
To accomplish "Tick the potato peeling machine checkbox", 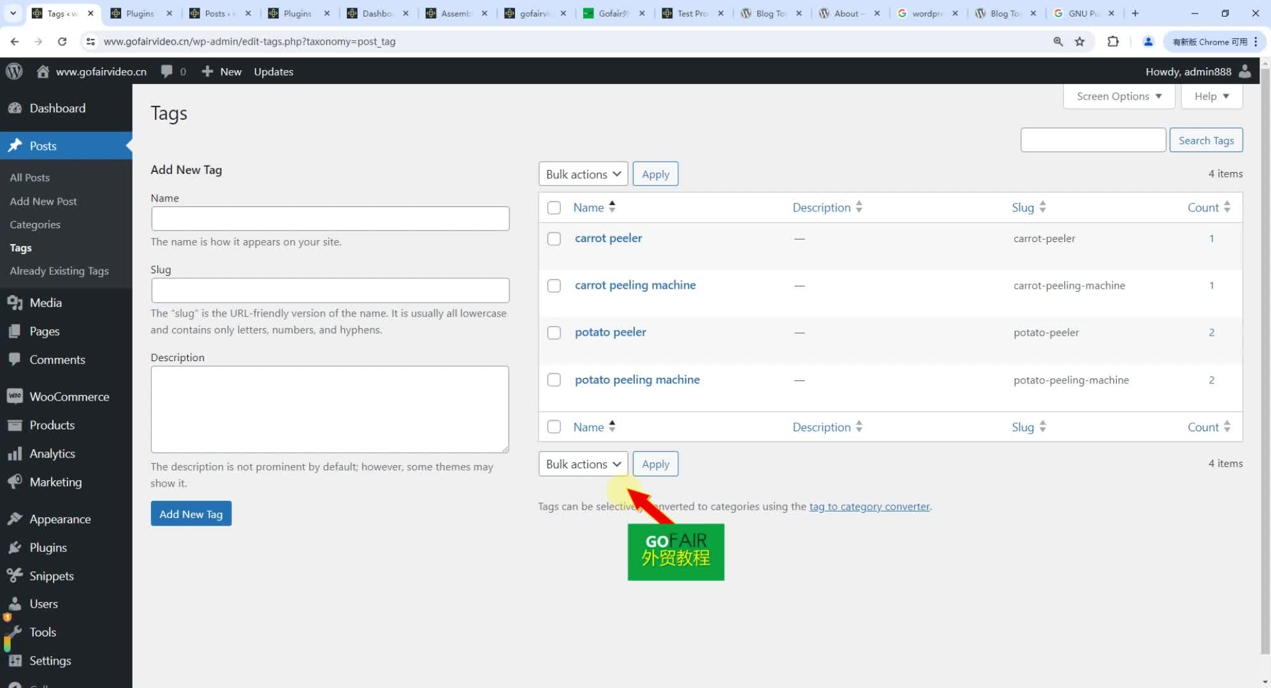I will pos(554,380).
